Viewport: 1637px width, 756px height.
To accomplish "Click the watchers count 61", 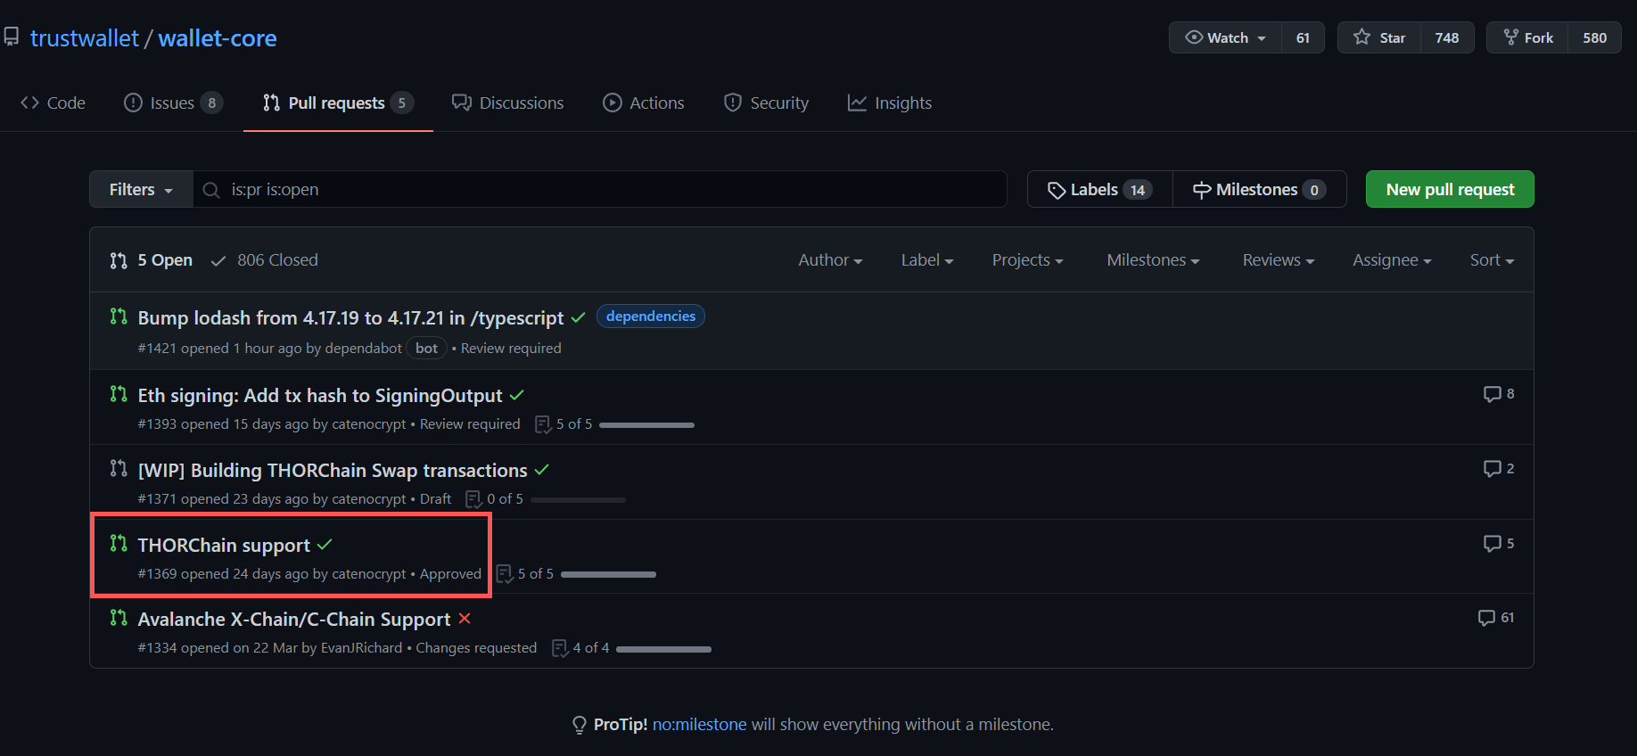I will pos(1303,37).
